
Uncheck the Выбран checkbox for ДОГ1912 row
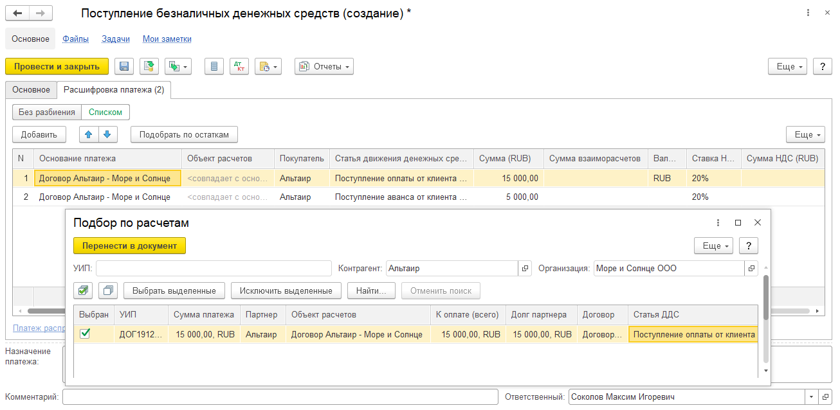click(x=85, y=334)
